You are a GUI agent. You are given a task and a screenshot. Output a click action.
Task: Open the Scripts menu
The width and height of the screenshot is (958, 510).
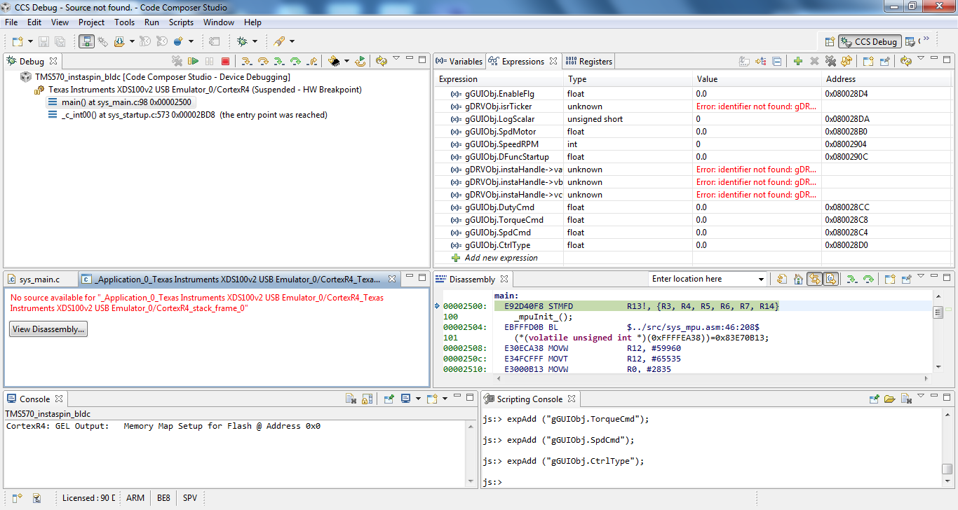click(181, 22)
